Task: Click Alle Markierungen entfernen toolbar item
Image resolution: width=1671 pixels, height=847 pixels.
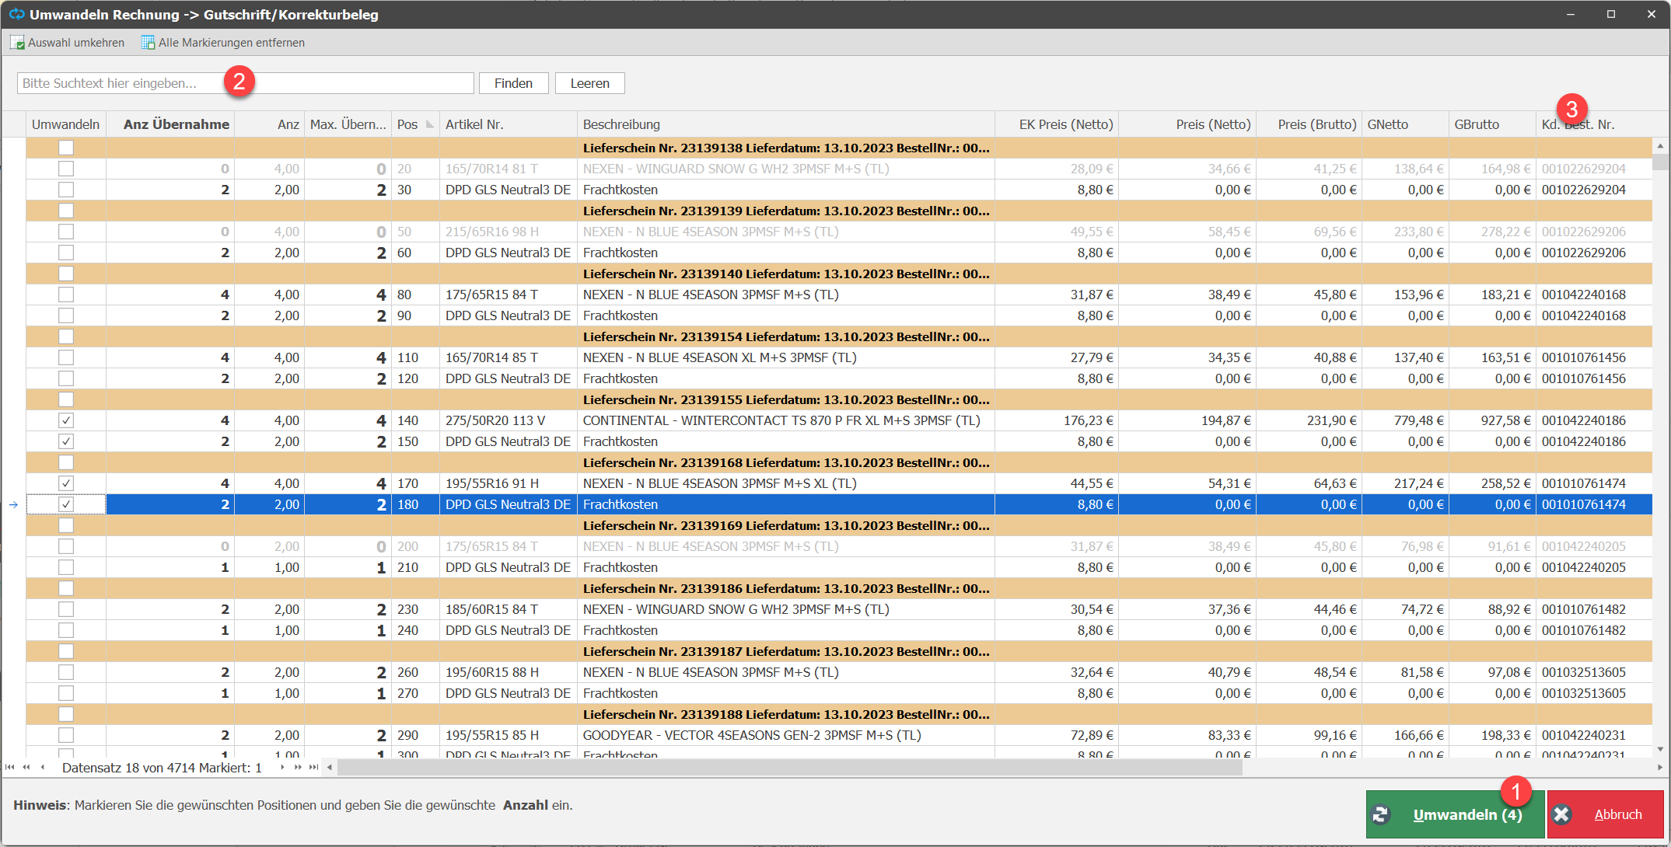Action: (x=223, y=43)
